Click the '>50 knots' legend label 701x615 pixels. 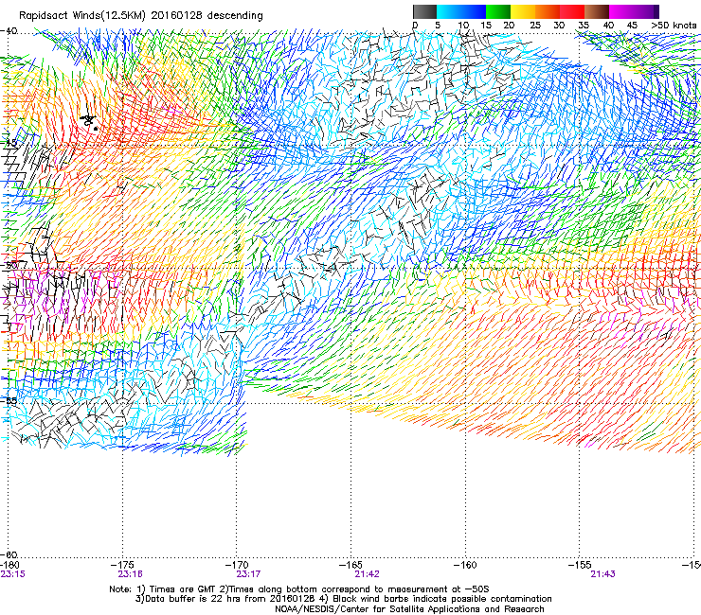pyautogui.click(x=674, y=26)
